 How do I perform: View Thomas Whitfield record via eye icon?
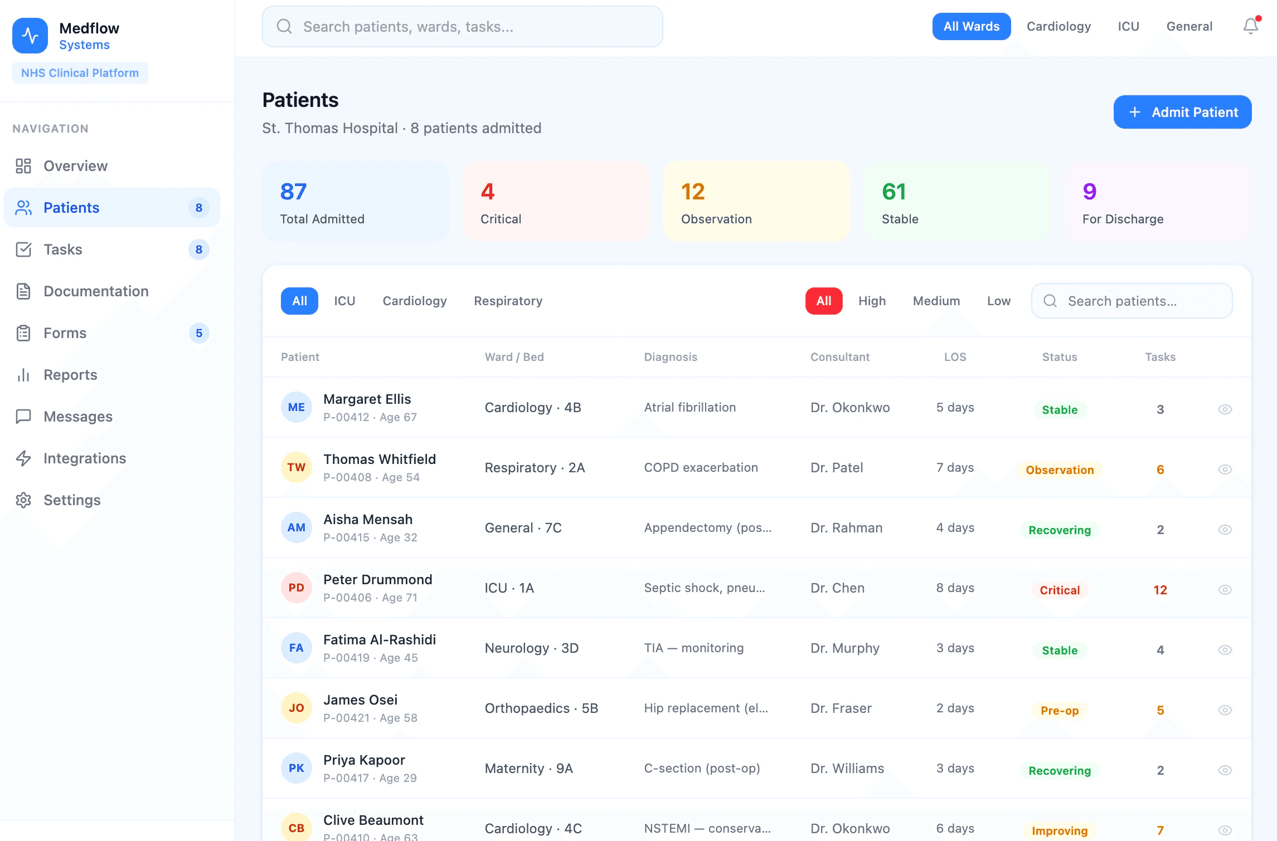[x=1225, y=470]
